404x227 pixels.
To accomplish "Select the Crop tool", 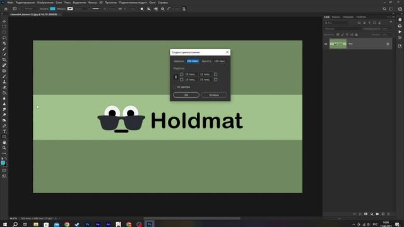I will pos(4,60).
